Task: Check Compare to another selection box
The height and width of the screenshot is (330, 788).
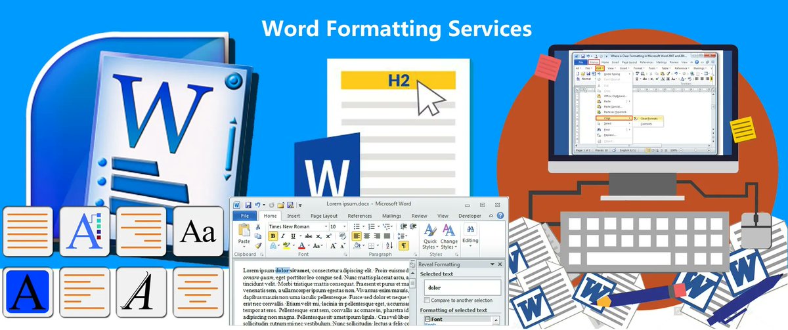Action: tap(426, 300)
